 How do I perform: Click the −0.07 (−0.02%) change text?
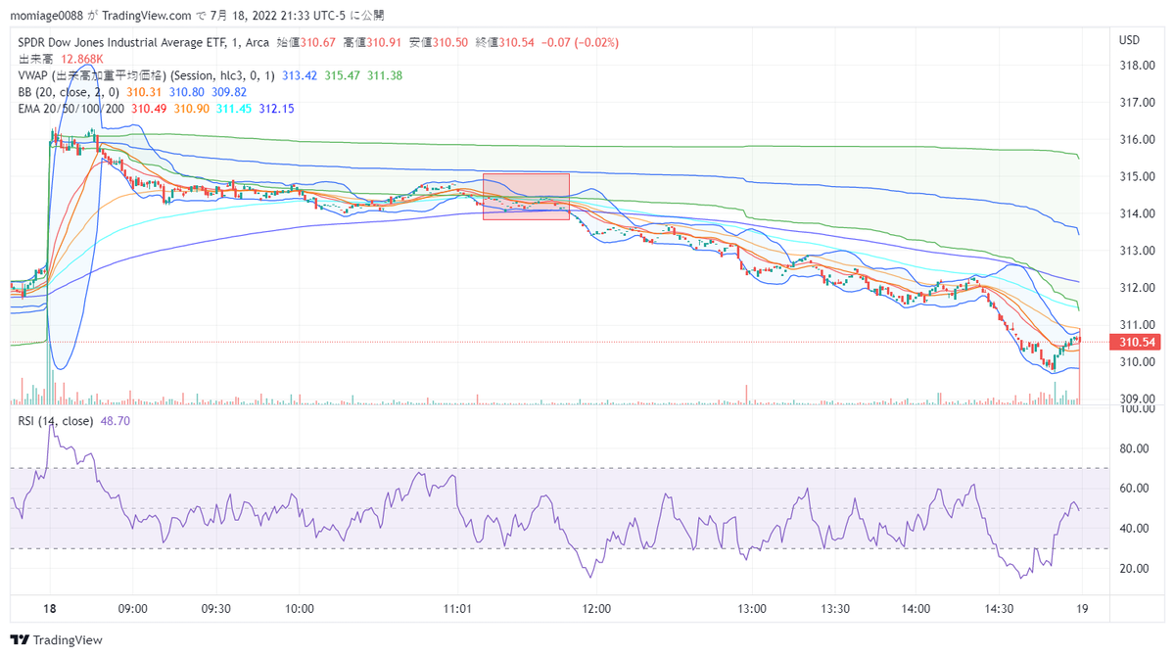580,43
